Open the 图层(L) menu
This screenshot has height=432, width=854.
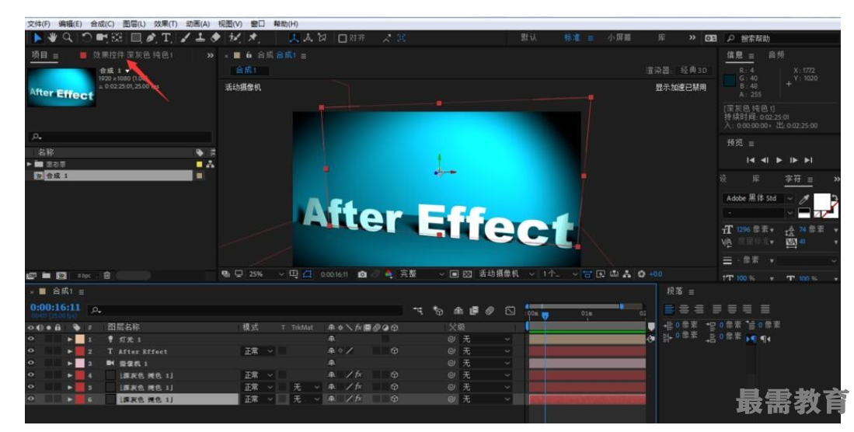[x=134, y=24]
